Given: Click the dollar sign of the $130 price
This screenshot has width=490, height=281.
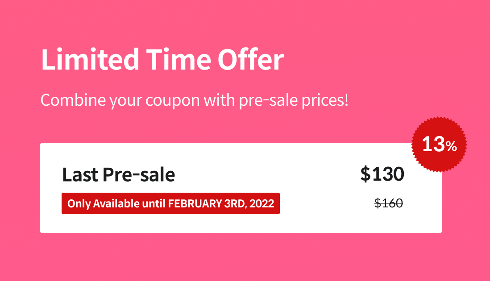Looking at the screenshot, I should click(x=365, y=174).
